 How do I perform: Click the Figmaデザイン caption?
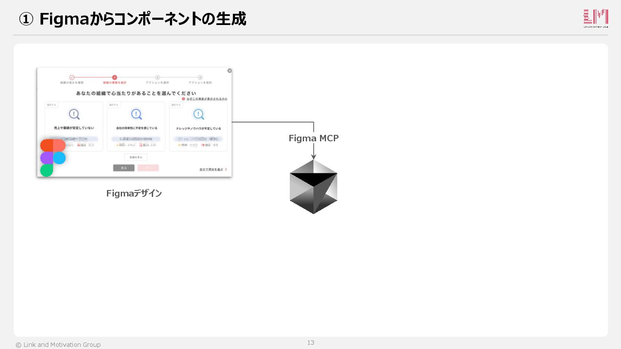134,193
